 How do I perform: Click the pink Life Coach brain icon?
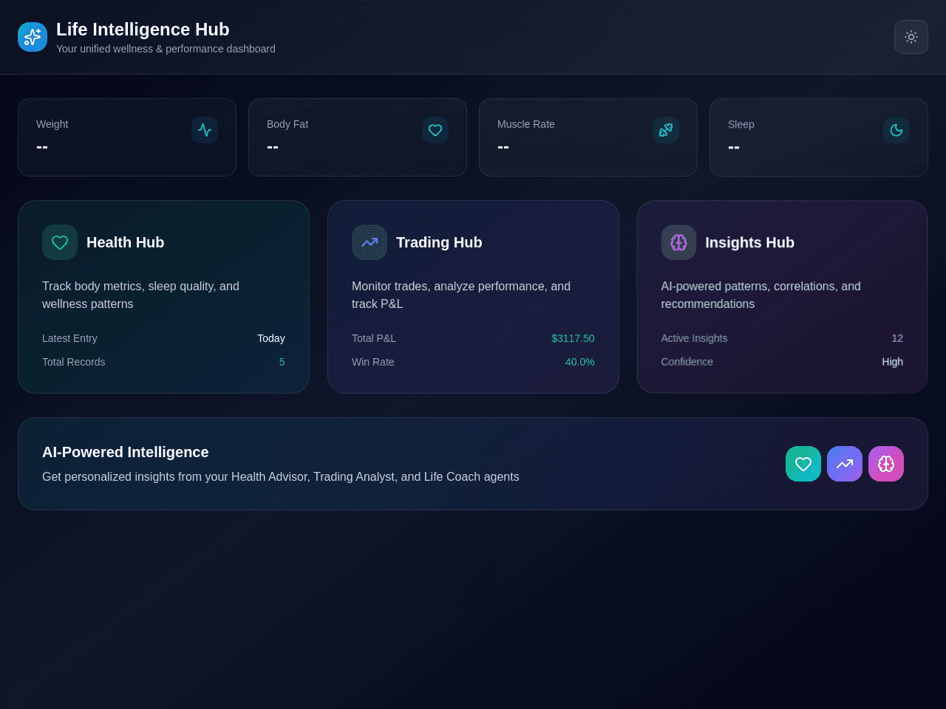[886, 464]
